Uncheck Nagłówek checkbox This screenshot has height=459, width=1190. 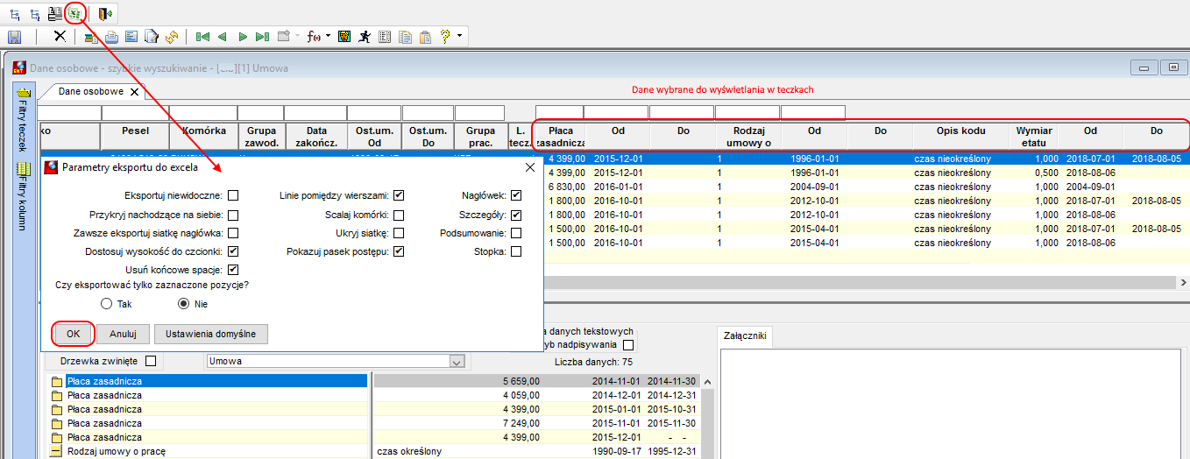pos(516,195)
